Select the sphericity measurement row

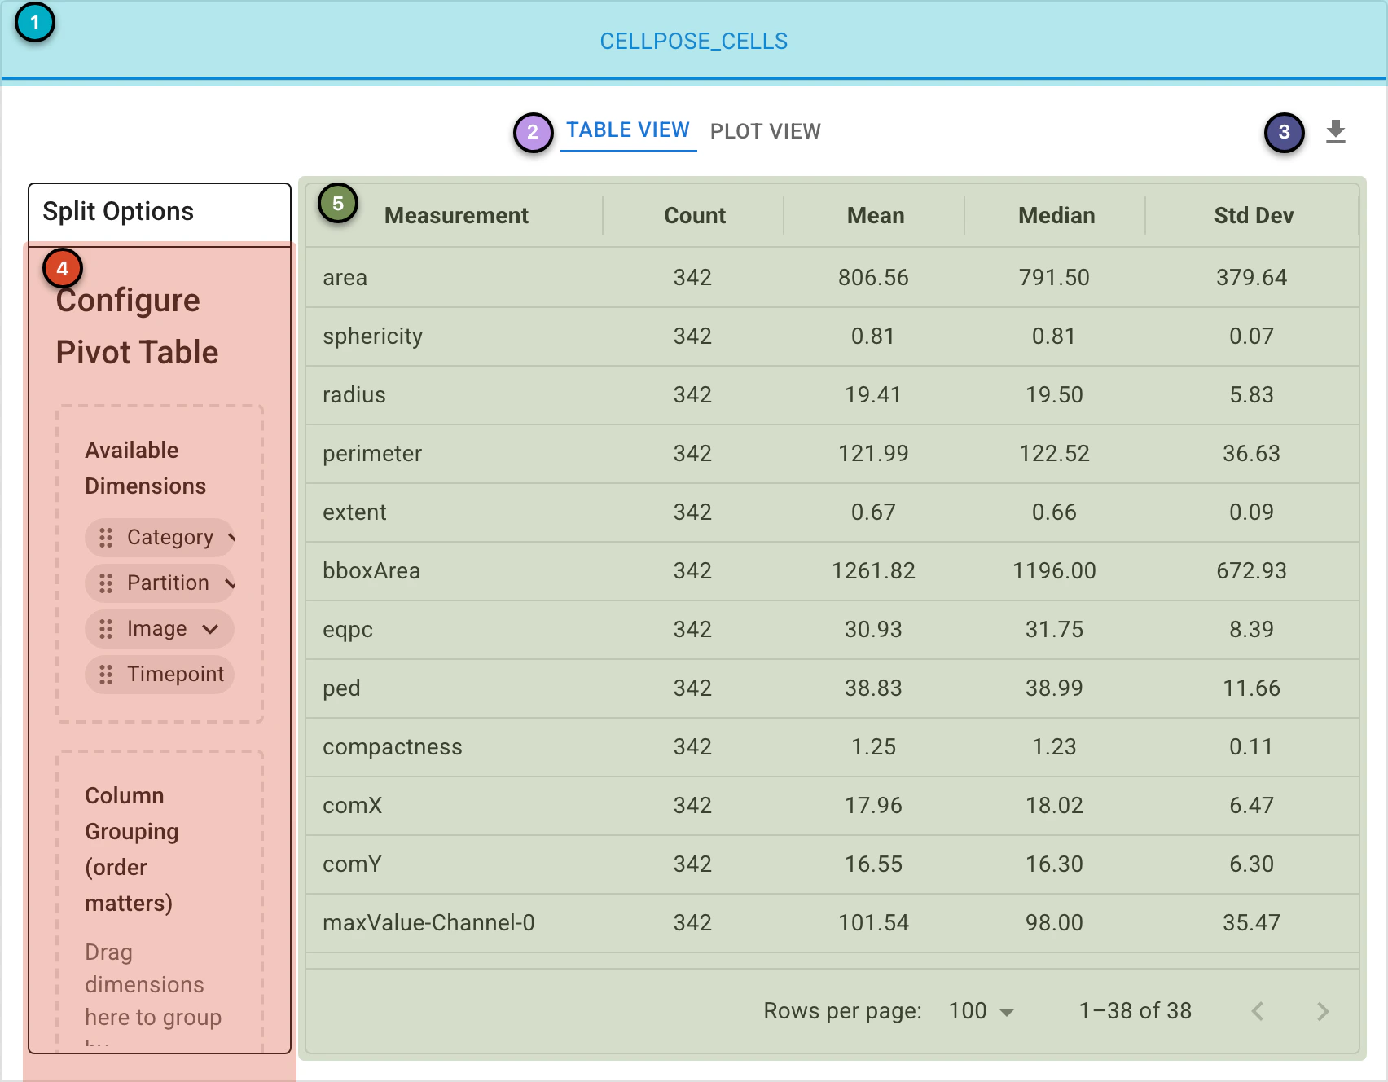pos(832,336)
